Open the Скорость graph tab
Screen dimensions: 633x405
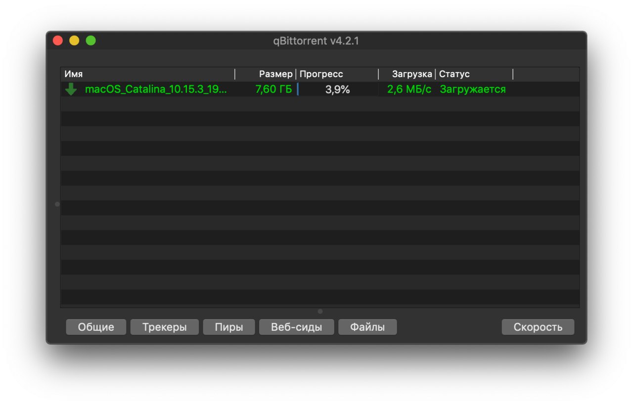[538, 327]
